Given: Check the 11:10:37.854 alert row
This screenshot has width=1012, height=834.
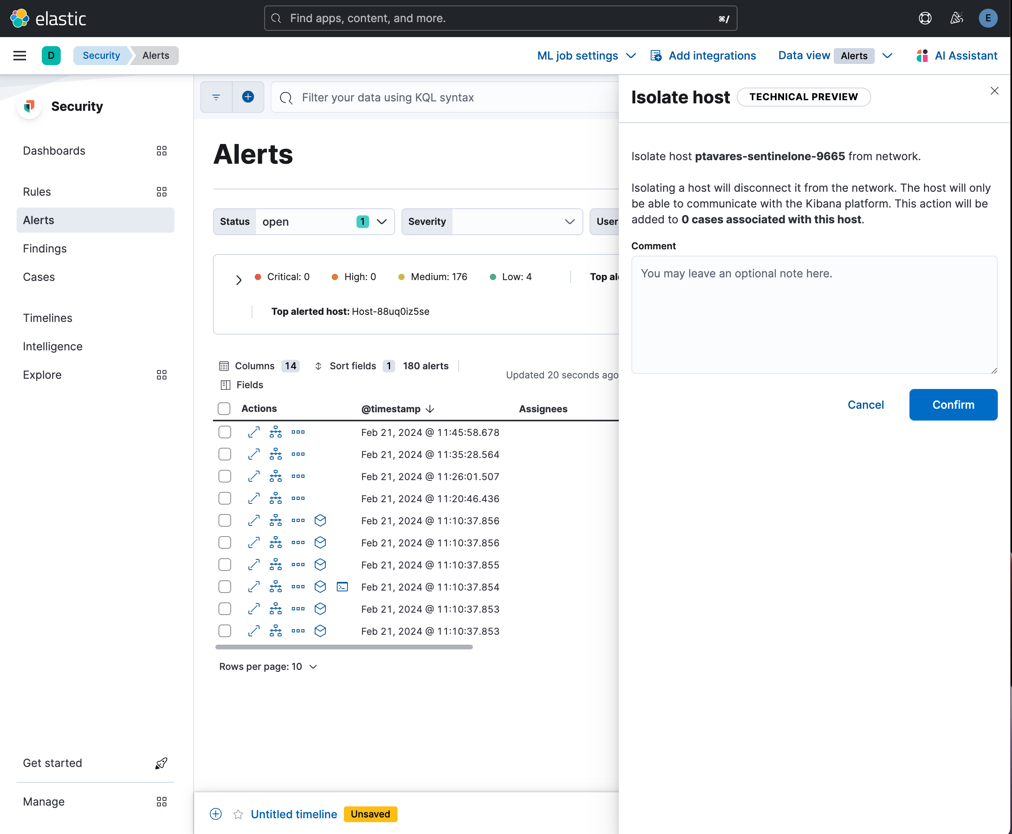Looking at the screenshot, I should 224,587.
